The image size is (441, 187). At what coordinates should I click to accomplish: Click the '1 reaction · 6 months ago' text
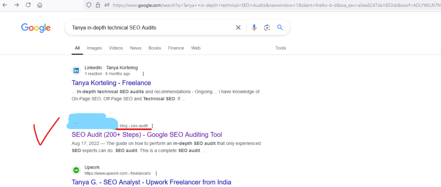click(x=107, y=74)
